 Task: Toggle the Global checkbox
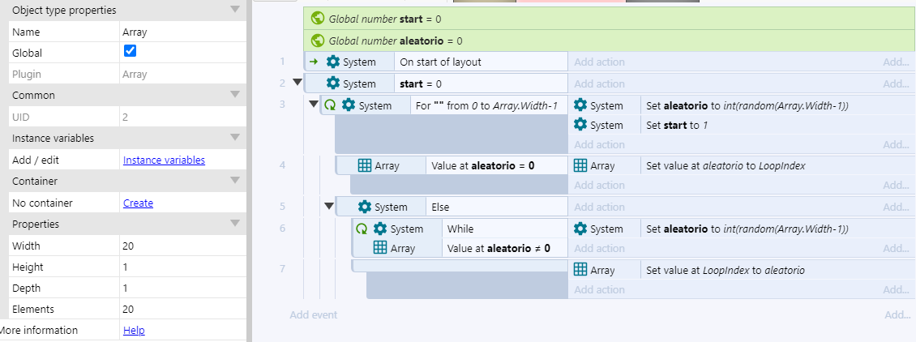[x=130, y=51]
